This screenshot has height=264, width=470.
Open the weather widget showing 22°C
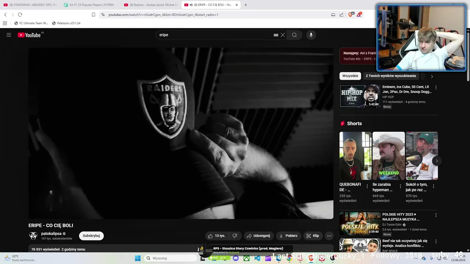coord(20,258)
